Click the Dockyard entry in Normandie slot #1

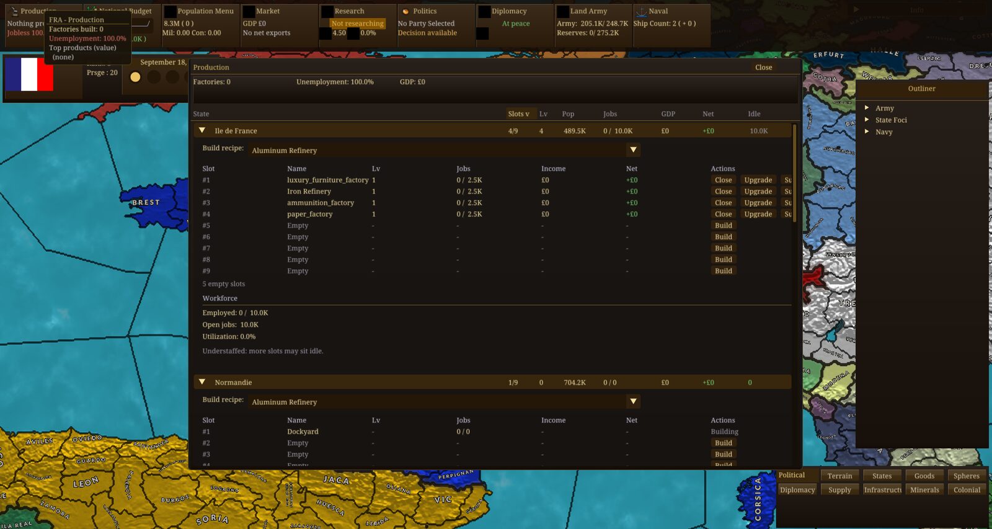pos(303,432)
